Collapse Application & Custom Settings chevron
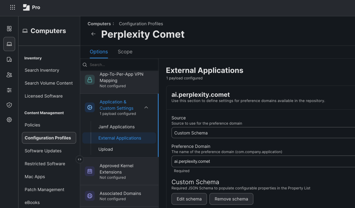This screenshot has height=208, width=355. tap(146, 108)
